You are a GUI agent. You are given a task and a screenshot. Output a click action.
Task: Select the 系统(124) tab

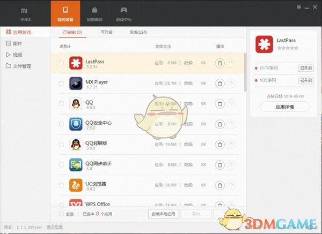138,32
